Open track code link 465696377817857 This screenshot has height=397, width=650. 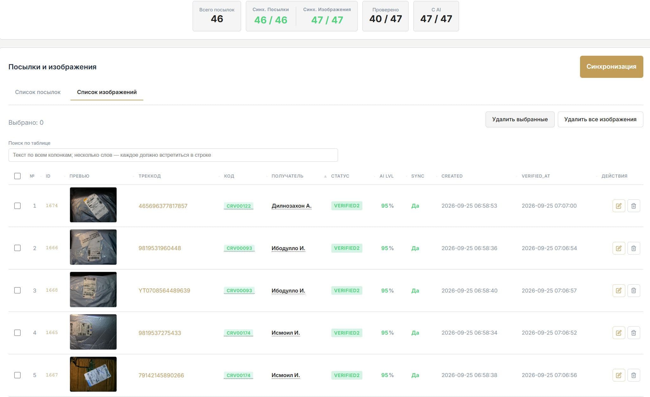pyautogui.click(x=163, y=206)
